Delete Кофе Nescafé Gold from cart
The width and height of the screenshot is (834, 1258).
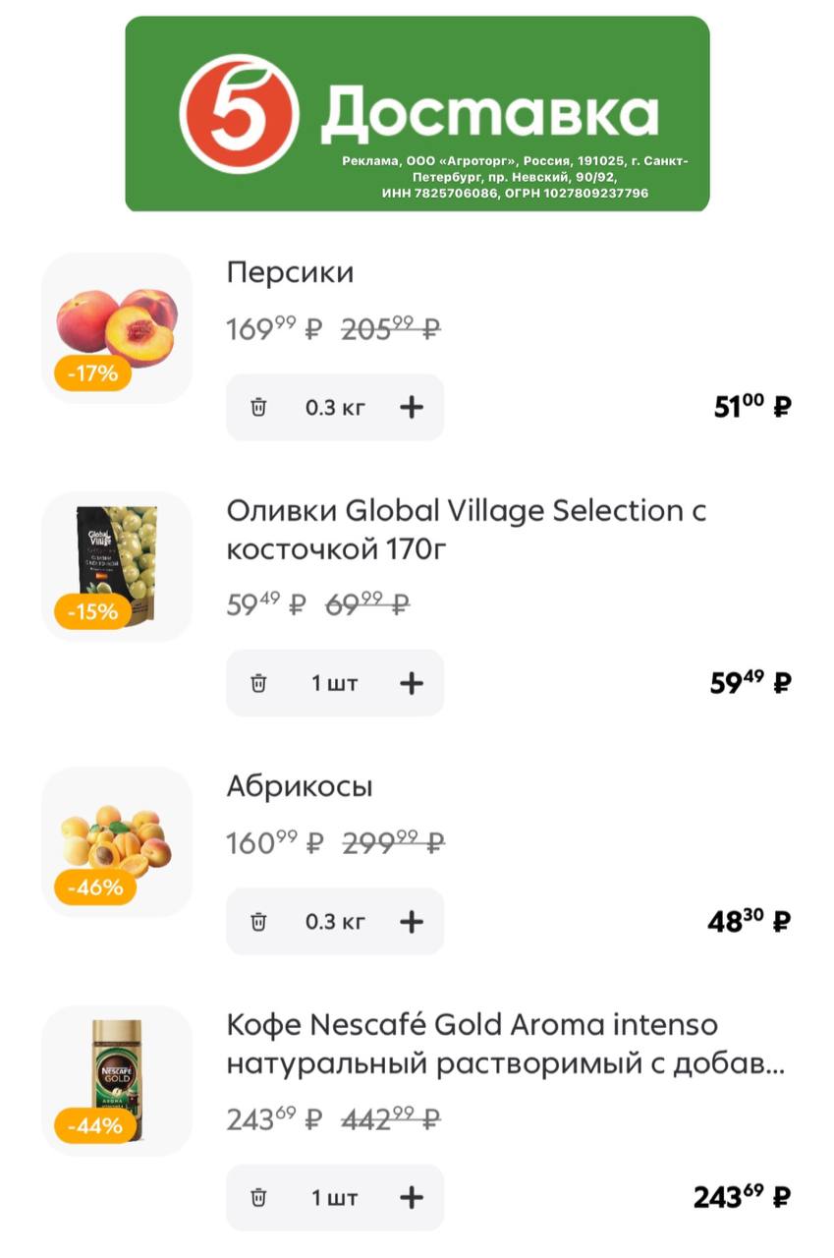(258, 1197)
